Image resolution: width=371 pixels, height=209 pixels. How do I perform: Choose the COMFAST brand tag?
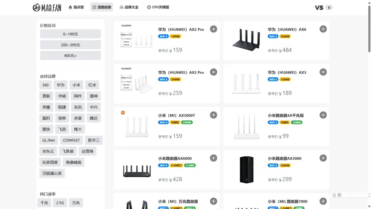click(x=71, y=140)
